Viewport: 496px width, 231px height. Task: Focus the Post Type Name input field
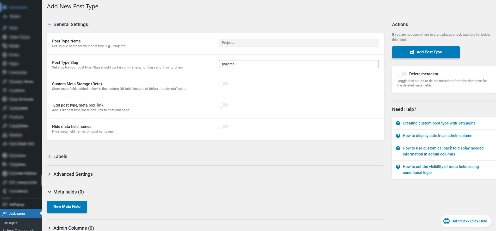point(299,43)
